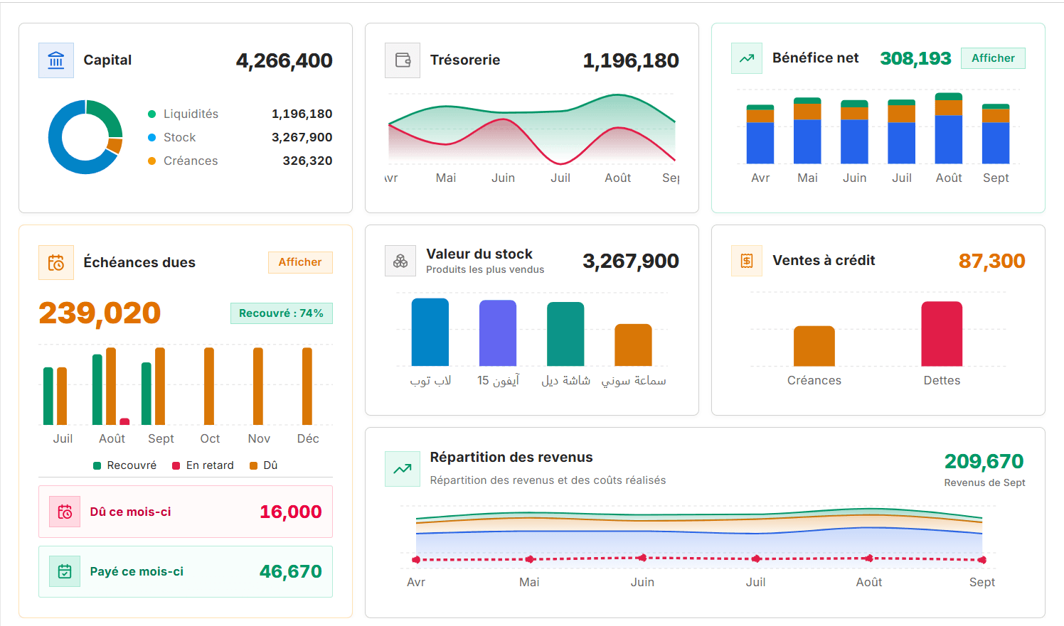Click the Créances orange legend dot

coord(151,161)
